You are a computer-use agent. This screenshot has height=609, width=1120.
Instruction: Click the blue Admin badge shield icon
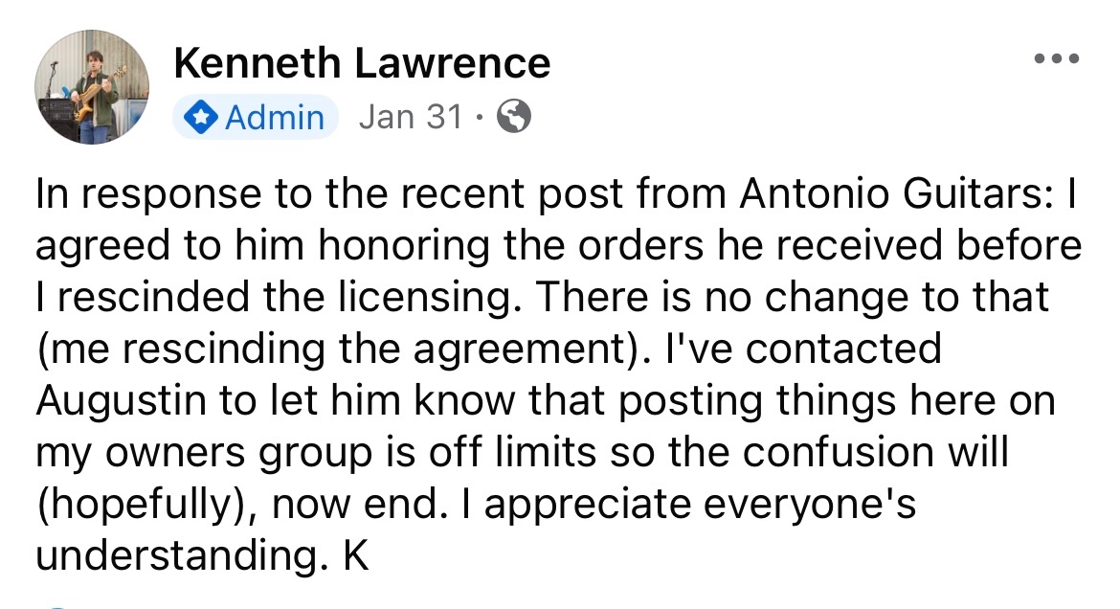pyautogui.click(x=201, y=118)
